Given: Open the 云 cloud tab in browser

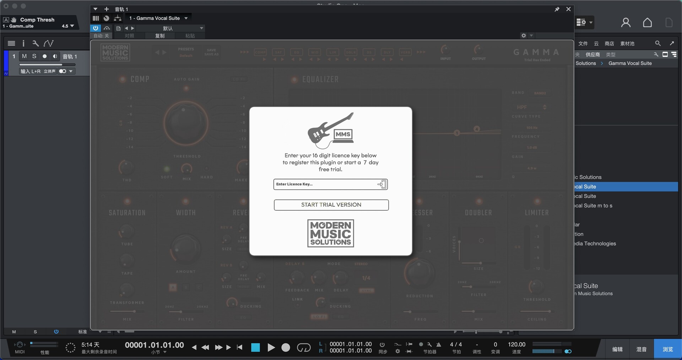Looking at the screenshot, I should [596, 44].
